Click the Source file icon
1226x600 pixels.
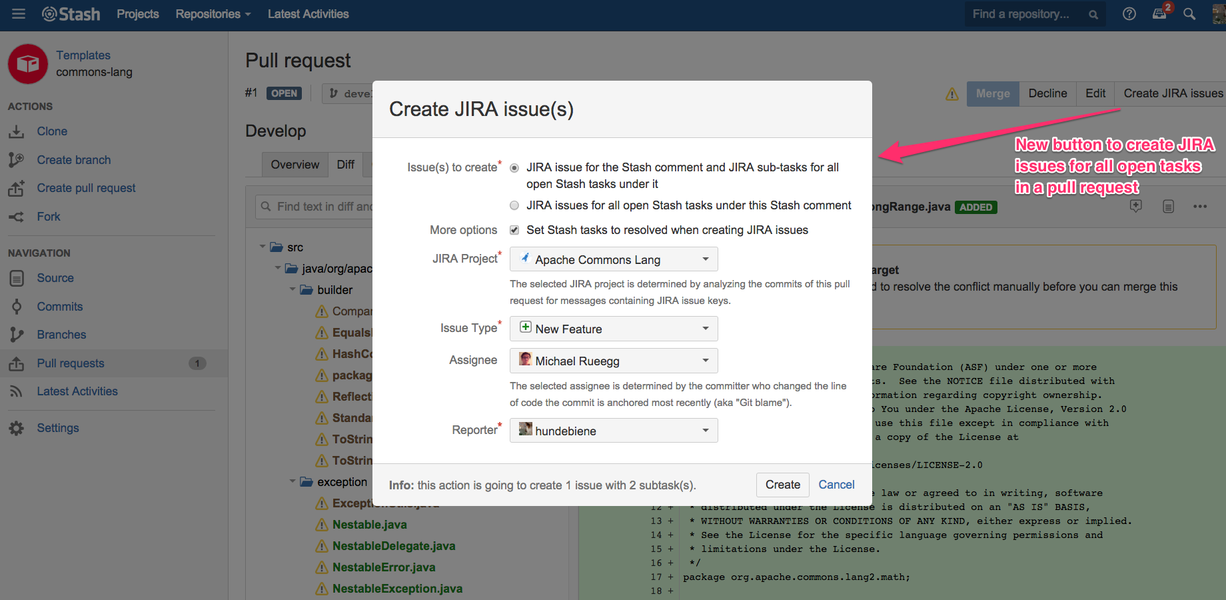click(17, 278)
